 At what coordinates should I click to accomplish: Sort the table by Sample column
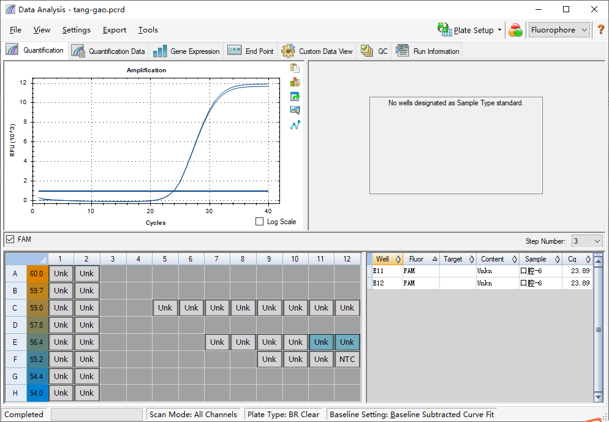[540, 259]
